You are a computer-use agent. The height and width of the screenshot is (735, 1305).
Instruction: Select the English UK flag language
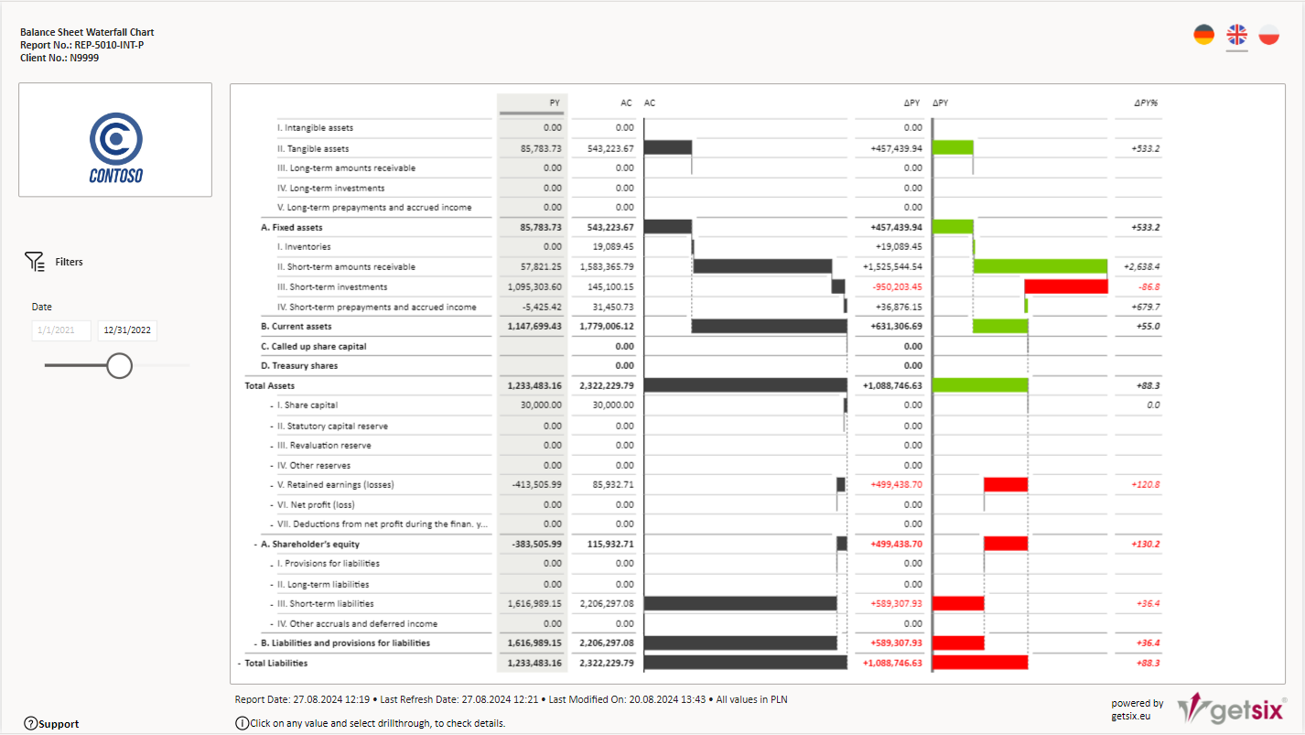click(x=1236, y=35)
